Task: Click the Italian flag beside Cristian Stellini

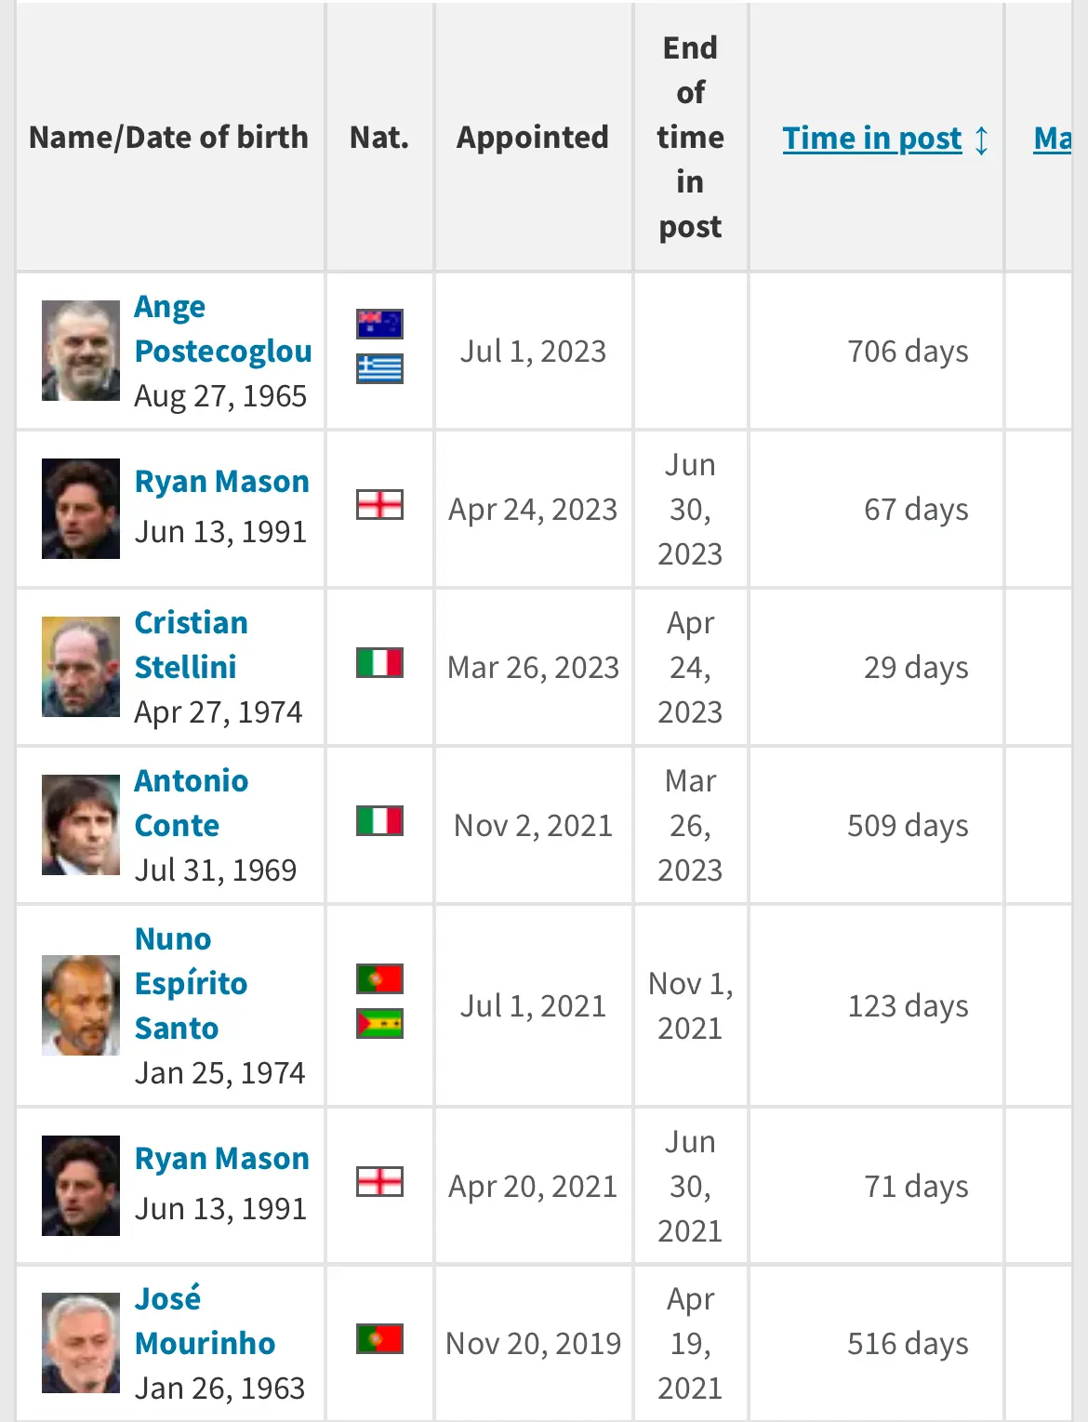Action: [379, 663]
